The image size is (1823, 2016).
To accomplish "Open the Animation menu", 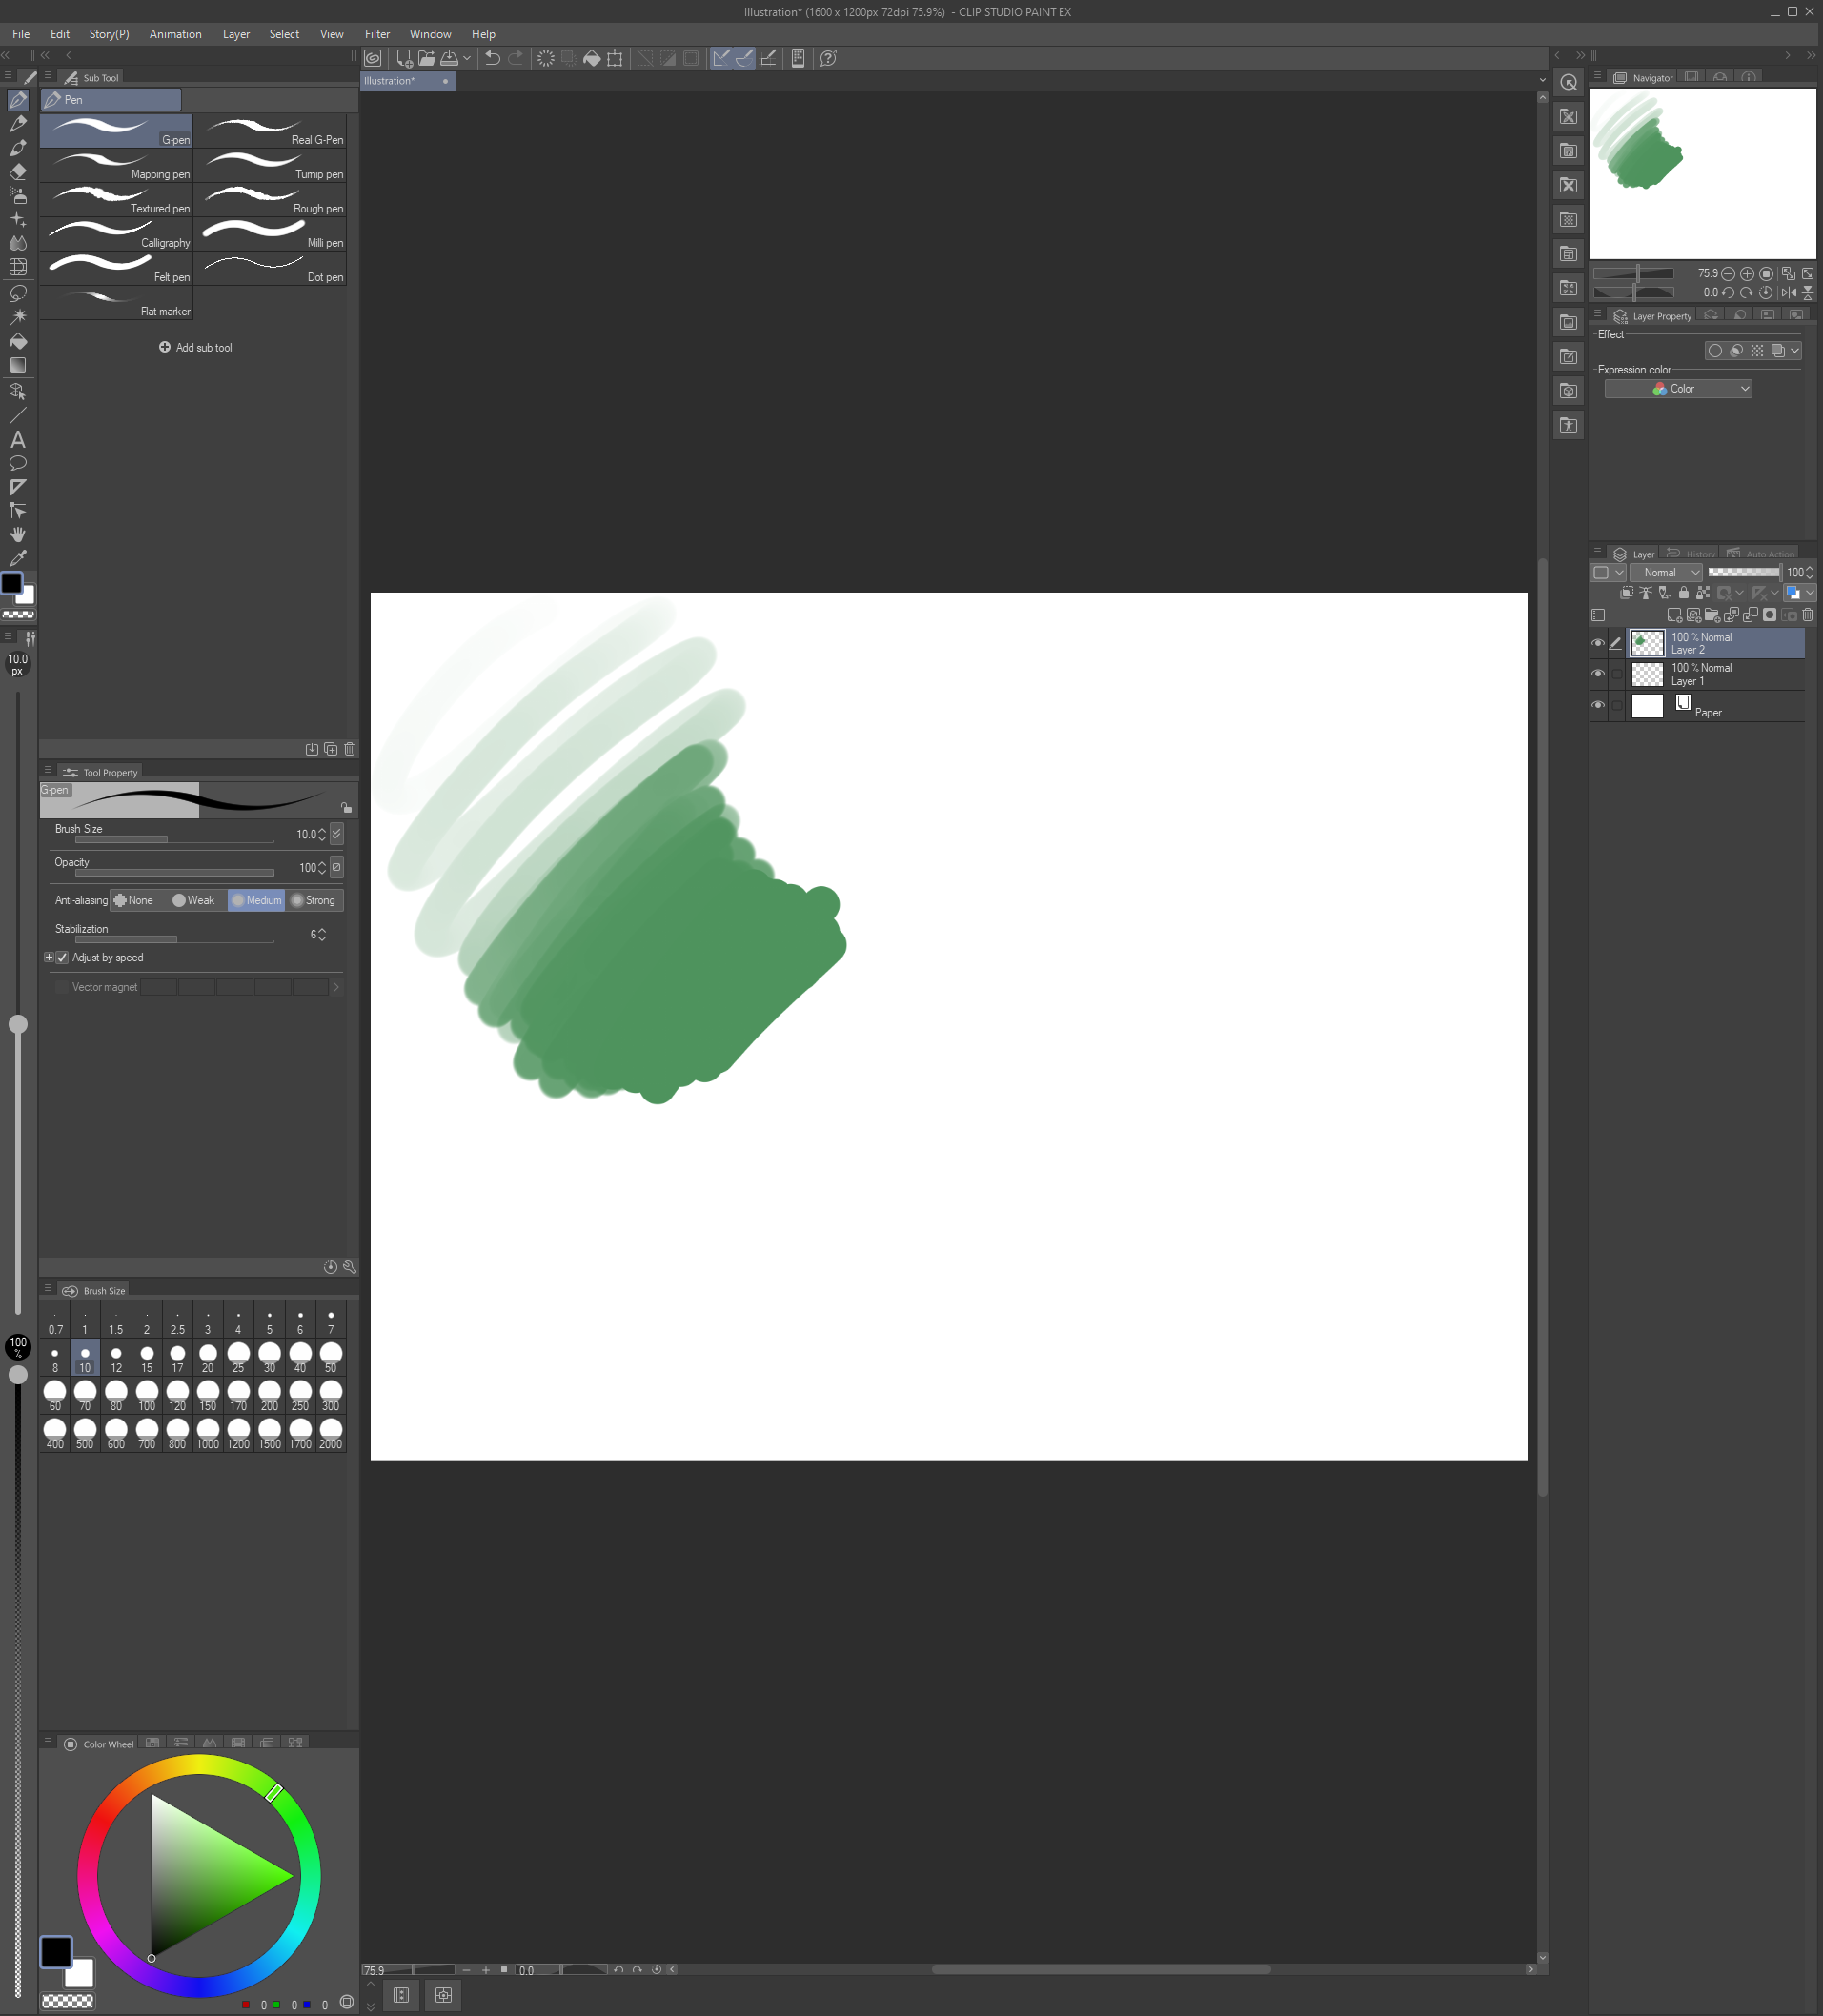I will (x=176, y=34).
